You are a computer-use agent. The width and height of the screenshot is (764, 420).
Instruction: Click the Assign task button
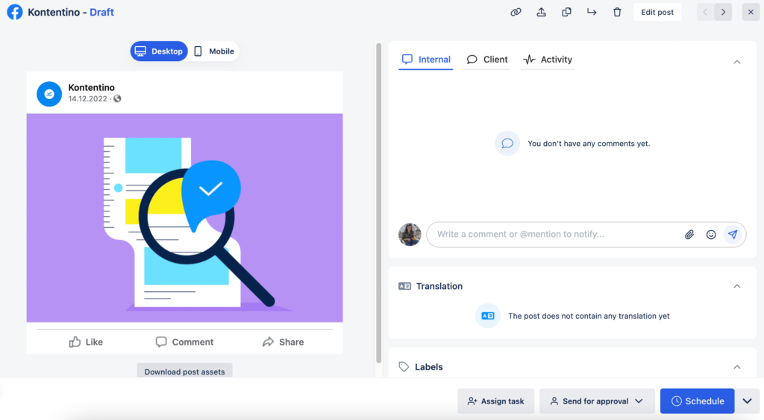click(x=496, y=401)
